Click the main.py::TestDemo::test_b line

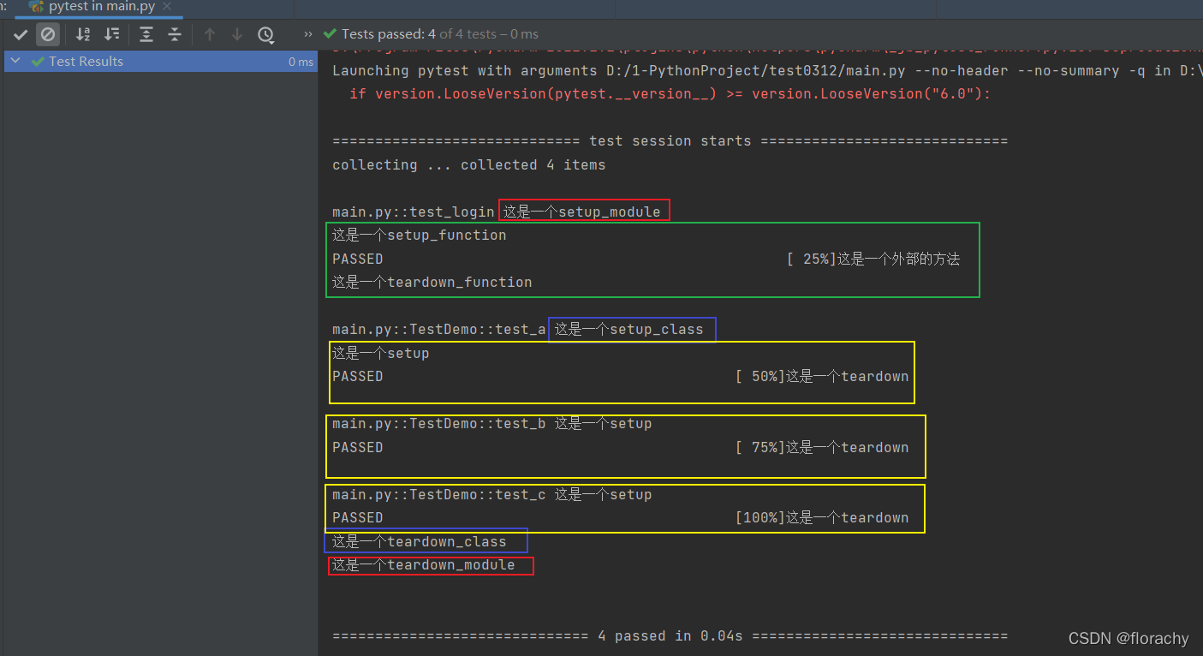pos(439,423)
